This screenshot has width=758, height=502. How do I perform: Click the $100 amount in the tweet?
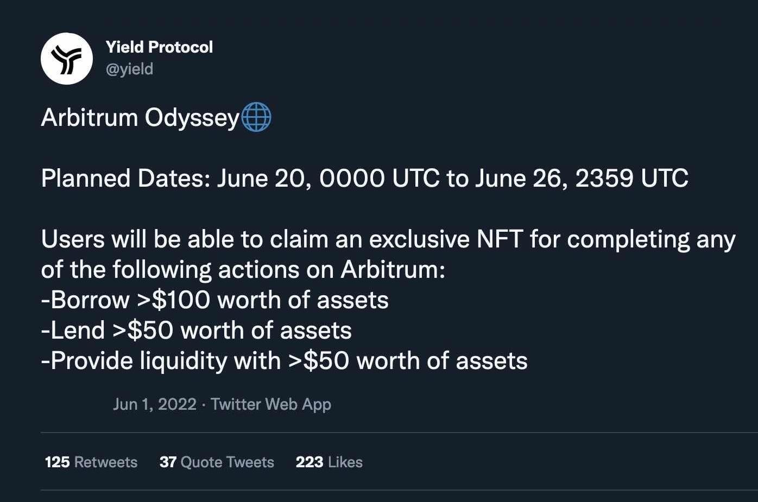pos(181,300)
